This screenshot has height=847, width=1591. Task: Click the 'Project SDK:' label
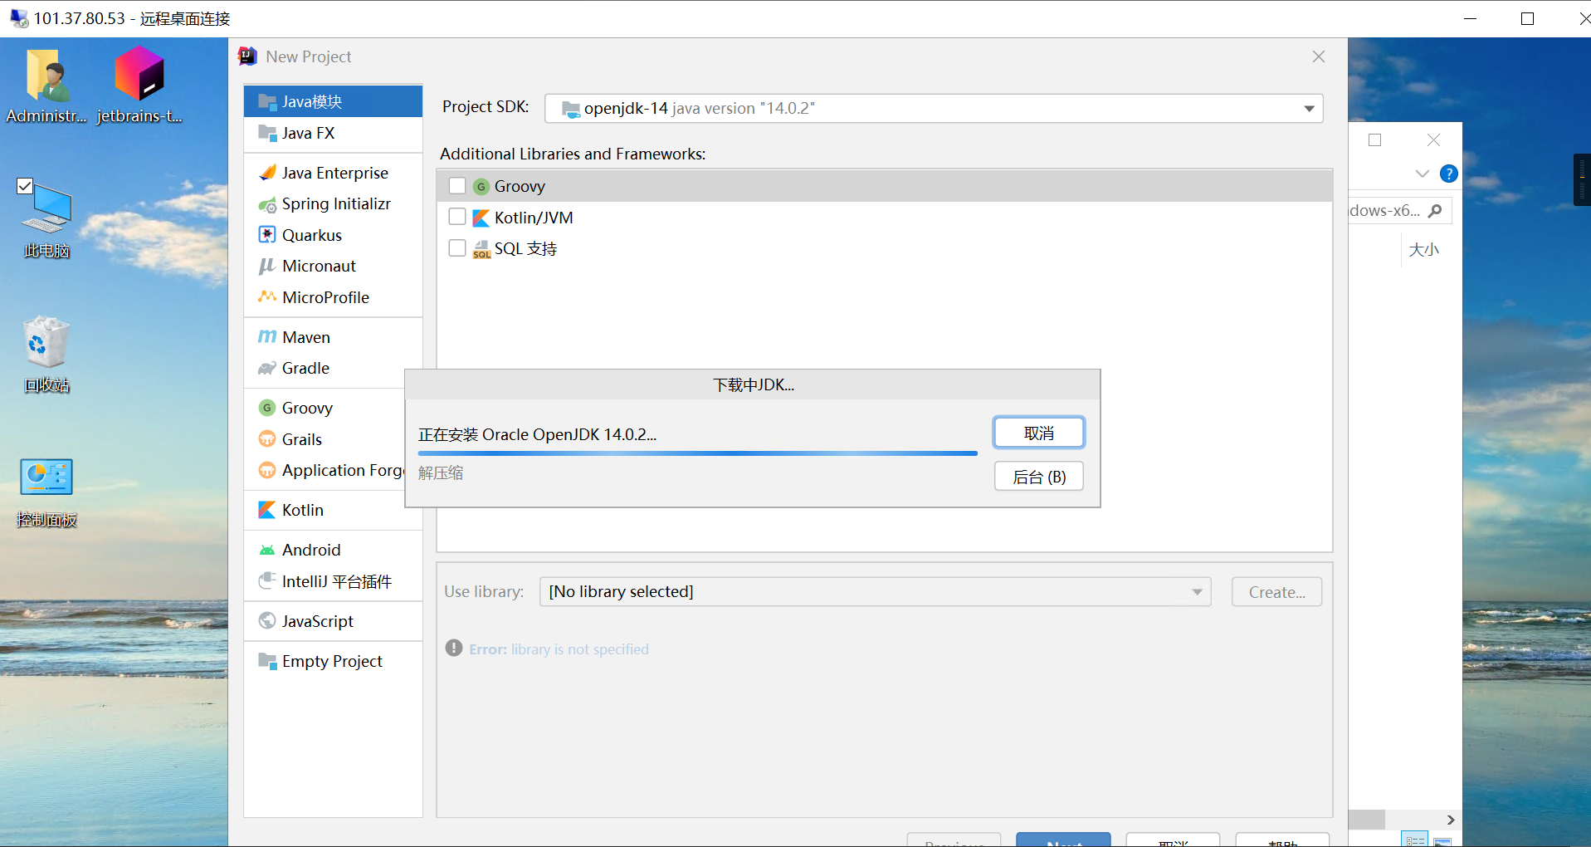coord(486,106)
